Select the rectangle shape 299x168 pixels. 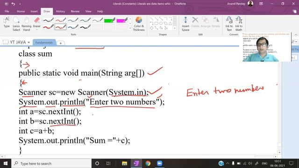click(x=157, y=23)
